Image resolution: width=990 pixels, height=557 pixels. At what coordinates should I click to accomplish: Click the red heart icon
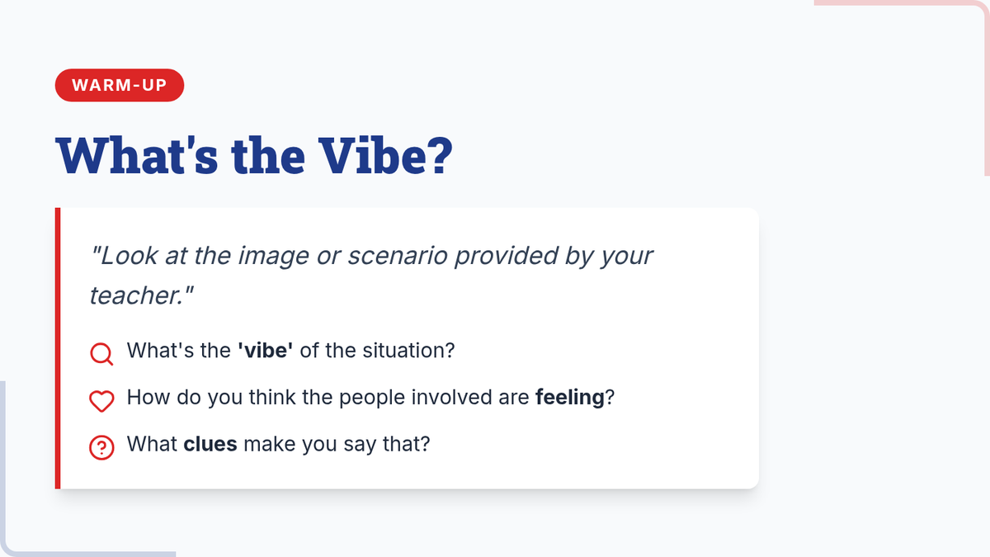pyautogui.click(x=101, y=401)
